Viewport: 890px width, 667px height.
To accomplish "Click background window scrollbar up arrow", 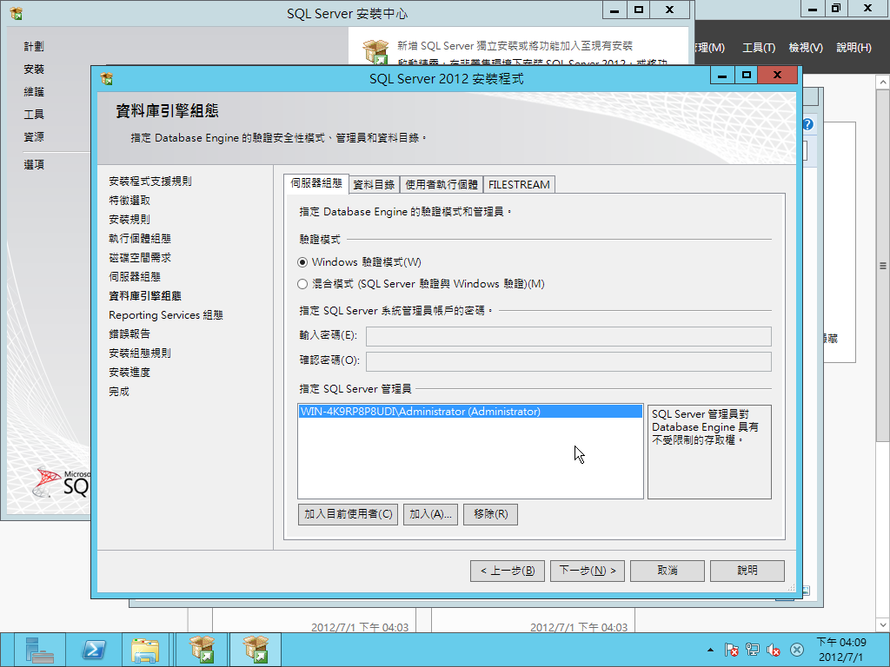I will point(883,83).
